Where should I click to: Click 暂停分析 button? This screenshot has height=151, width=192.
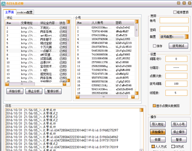(x=53, y=91)
